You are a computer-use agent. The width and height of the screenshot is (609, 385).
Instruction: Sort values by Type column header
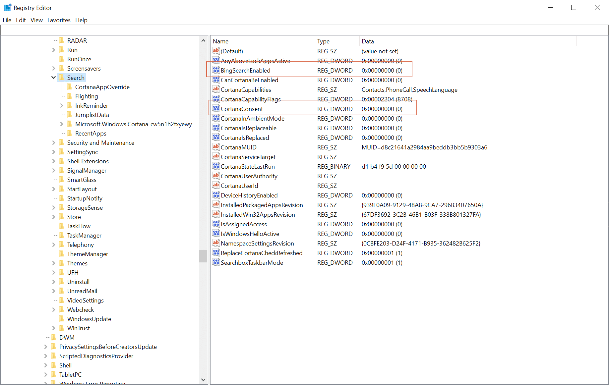click(337, 41)
